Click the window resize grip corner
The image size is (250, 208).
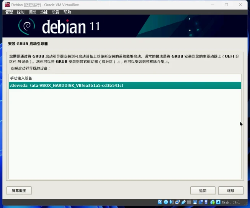(245, 203)
